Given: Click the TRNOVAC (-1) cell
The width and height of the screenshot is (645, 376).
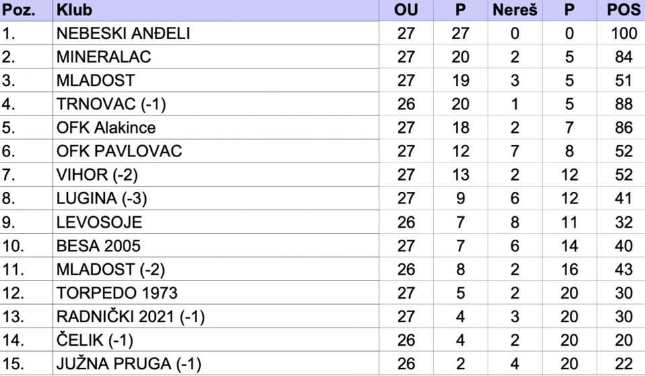Looking at the screenshot, I should pyautogui.click(x=216, y=104).
